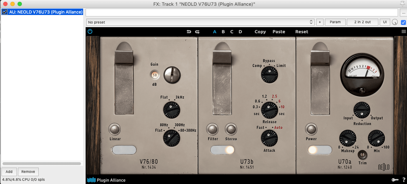Open the help question mark
The width and height of the screenshot is (407, 184).
tap(404, 180)
